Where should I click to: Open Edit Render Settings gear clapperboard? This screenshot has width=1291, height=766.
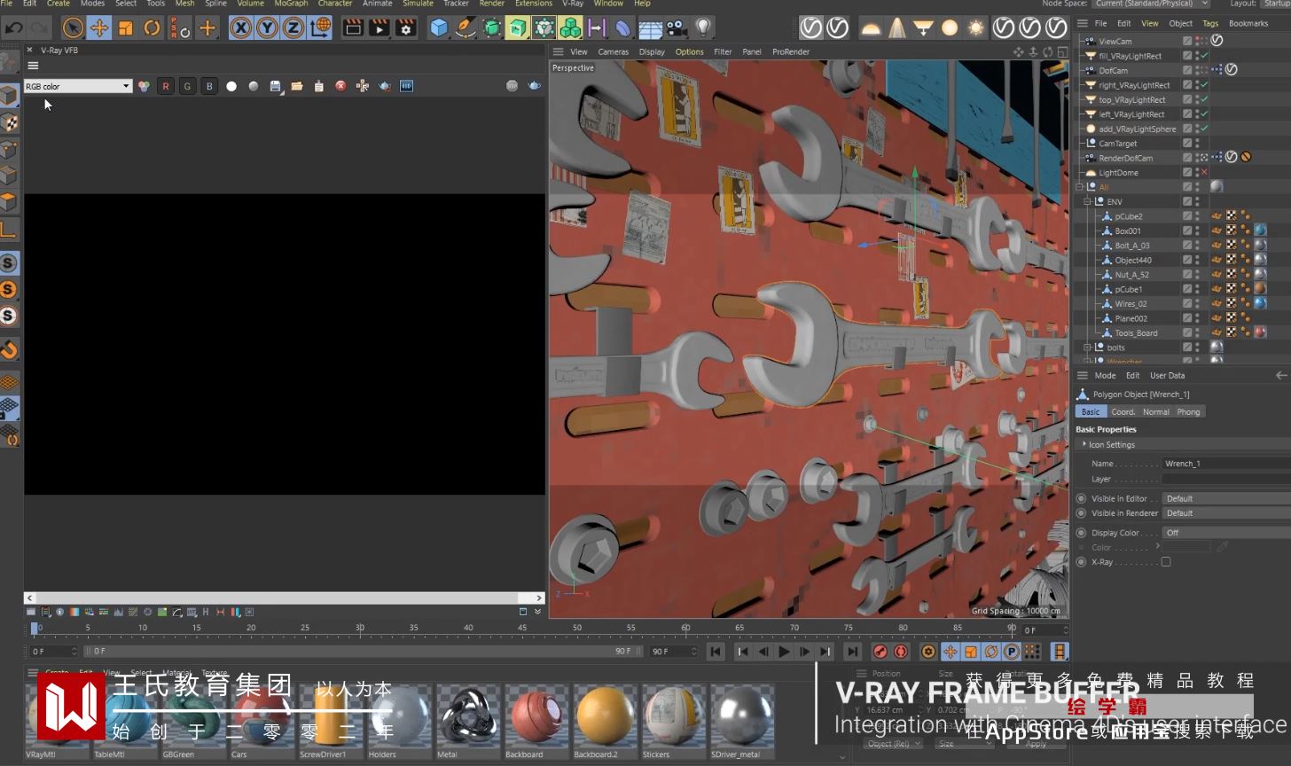pos(406,27)
